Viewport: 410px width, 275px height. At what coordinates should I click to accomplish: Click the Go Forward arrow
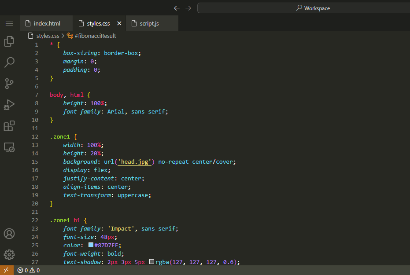tap(188, 8)
